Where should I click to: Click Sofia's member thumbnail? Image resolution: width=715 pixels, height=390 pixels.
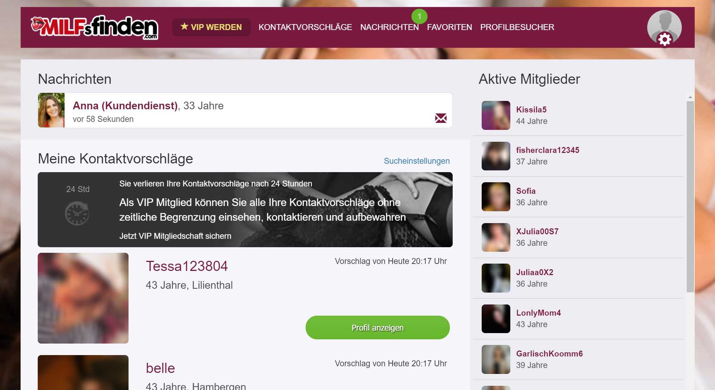click(496, 197)
